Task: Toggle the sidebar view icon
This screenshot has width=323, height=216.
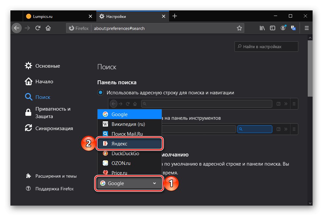Action: [273, 28]
